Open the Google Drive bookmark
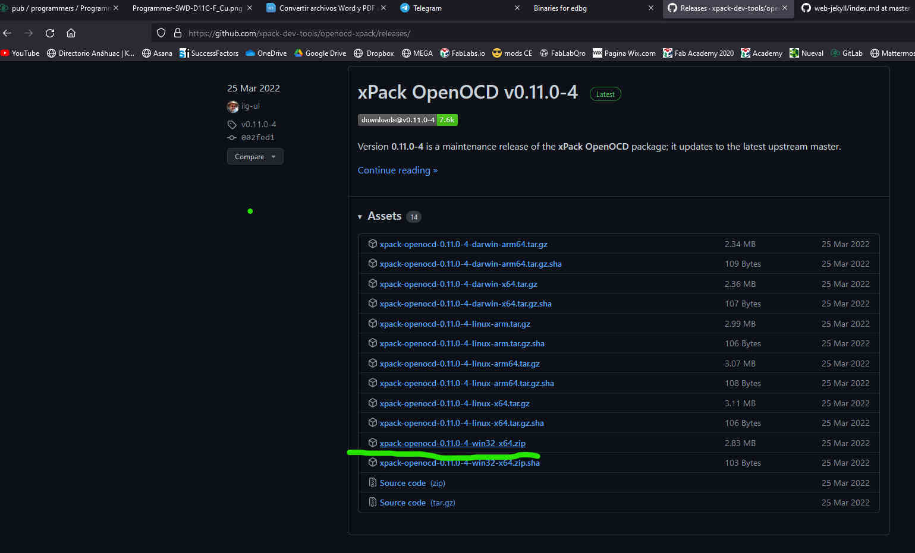Screen dimensions: 915x553 point(320,53)
